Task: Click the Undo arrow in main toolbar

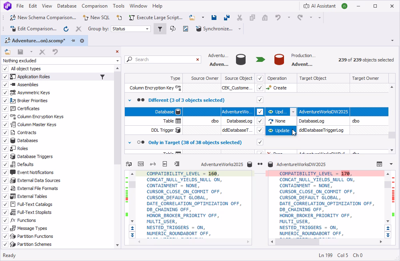Action: (x=278, y=18)
